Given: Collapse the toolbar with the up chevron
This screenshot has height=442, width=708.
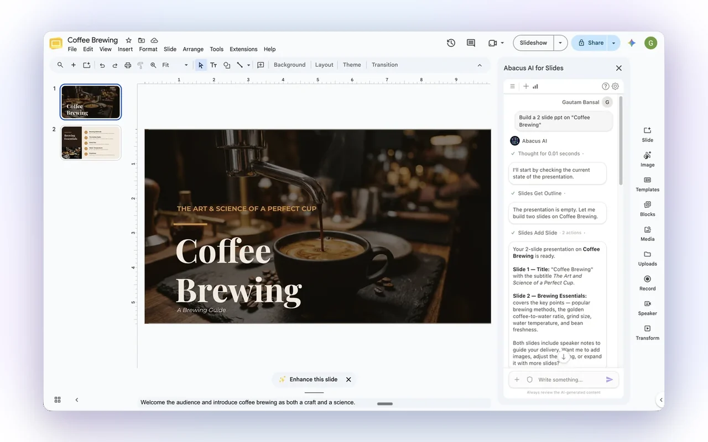Looking at the screenshot, I should pos(480,65).
